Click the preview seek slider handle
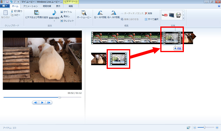Viewport: 221px width, 131px height. pyautogui.click(x=60, y=97)
